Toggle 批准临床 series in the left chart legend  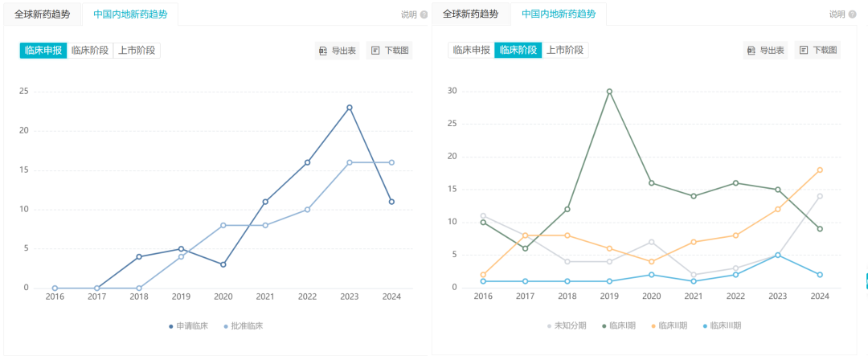243,326
